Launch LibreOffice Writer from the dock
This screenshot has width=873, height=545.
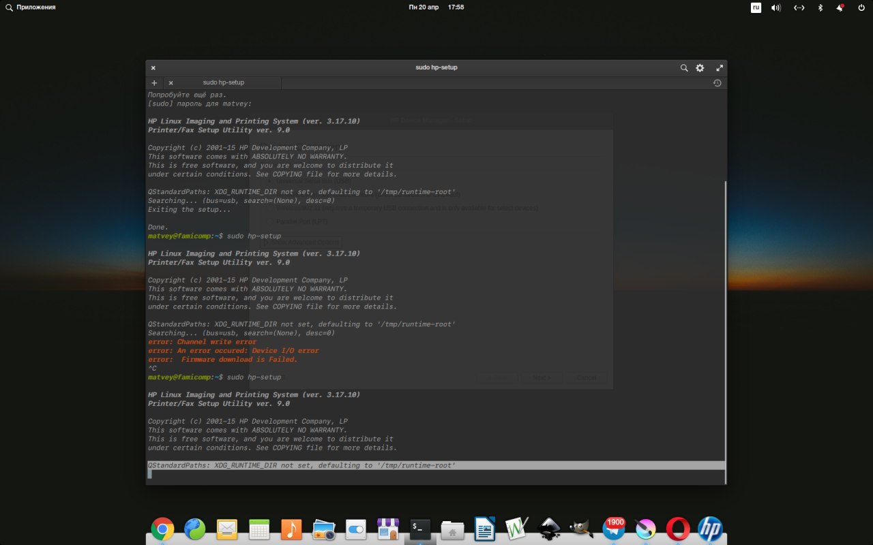tap(485, 529)
